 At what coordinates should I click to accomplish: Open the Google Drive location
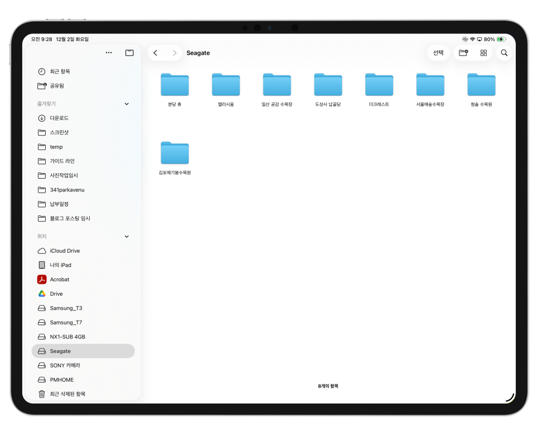83,293
